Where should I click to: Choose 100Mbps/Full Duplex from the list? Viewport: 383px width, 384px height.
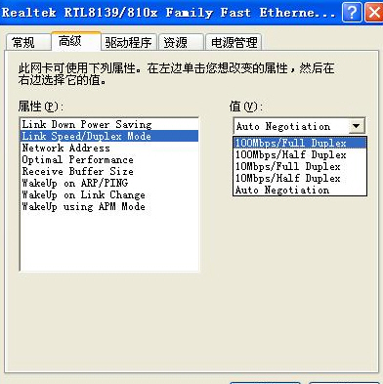tap(300, 143)
